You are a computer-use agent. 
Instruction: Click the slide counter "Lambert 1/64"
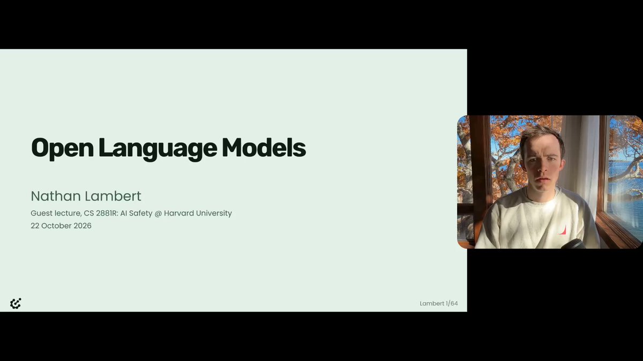click(439, 304)
